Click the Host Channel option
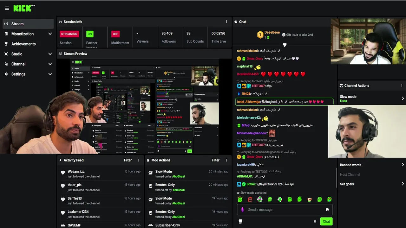The image size is (406, 228). (x=350, y=174)
